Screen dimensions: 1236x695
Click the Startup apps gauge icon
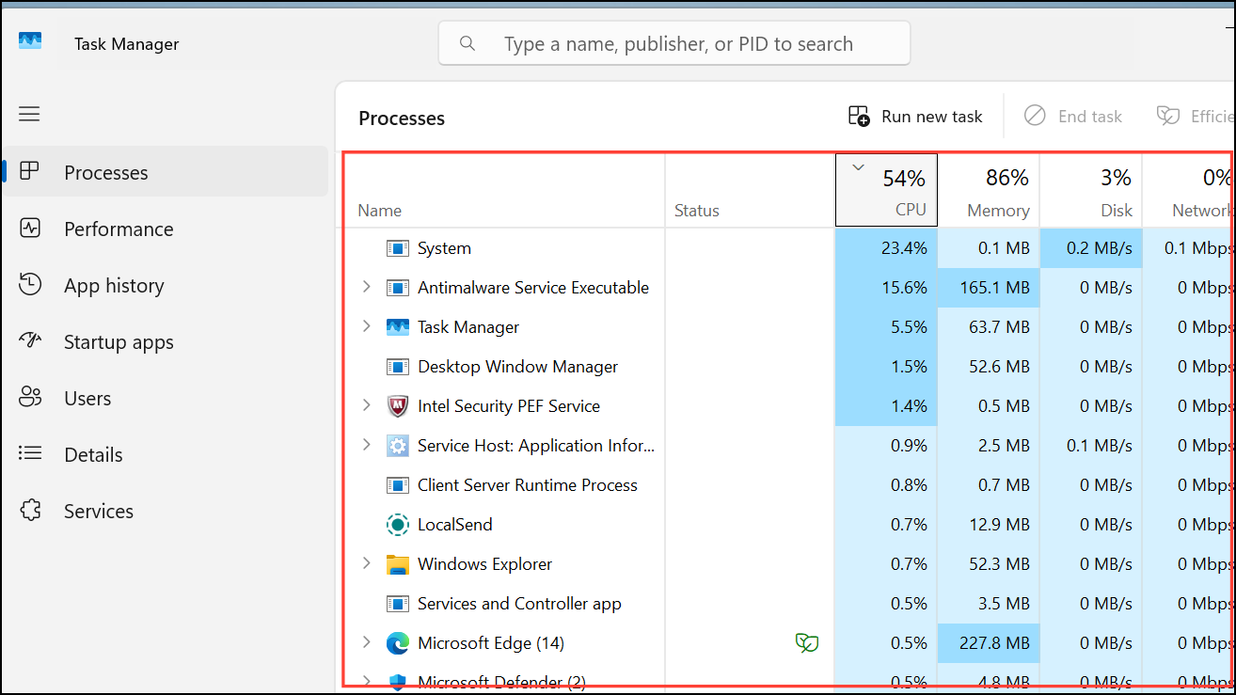pyautogui.click(x=29, y=340)
